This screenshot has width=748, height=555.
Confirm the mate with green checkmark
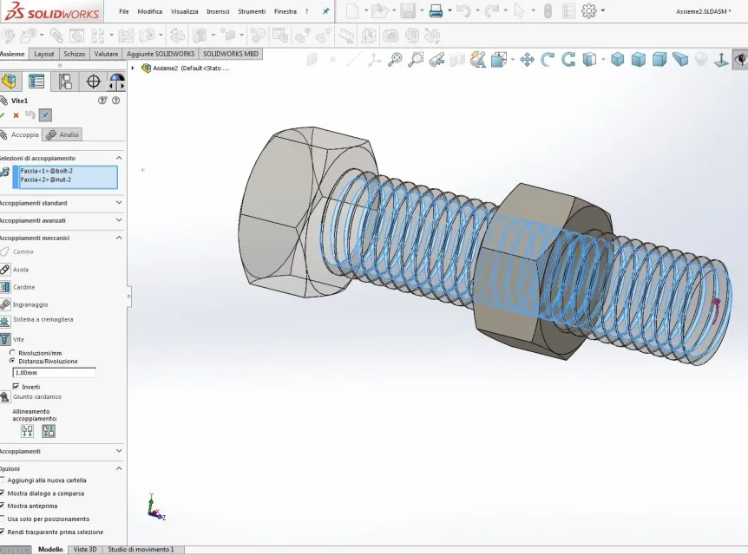coord(3,115)
